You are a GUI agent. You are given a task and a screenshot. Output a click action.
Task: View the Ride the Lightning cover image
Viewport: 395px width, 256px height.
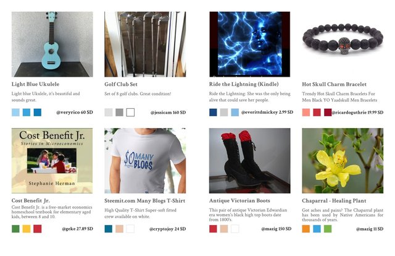click(249, 44)
